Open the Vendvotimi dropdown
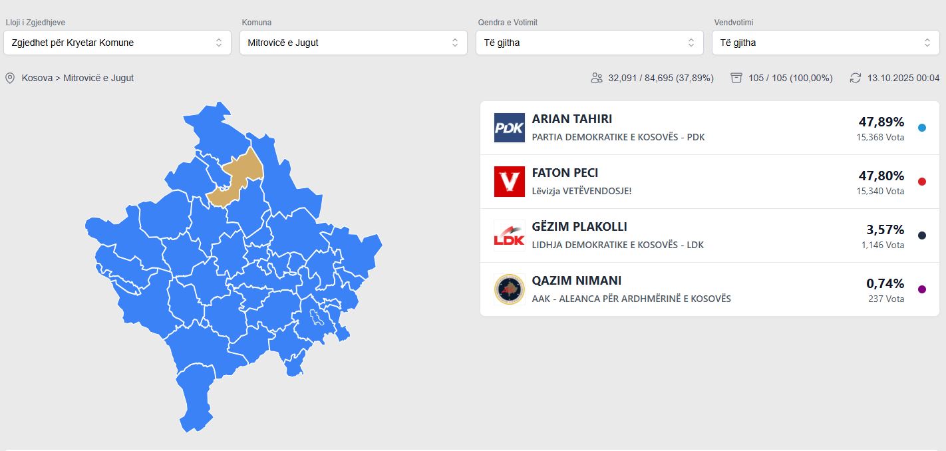This screenshot has height=451, width=946. [x=825, y=43]
